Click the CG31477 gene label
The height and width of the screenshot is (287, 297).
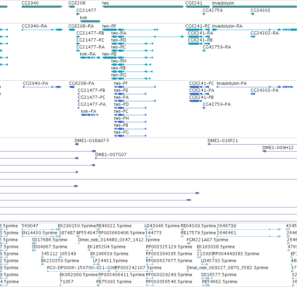coord(86,10)
